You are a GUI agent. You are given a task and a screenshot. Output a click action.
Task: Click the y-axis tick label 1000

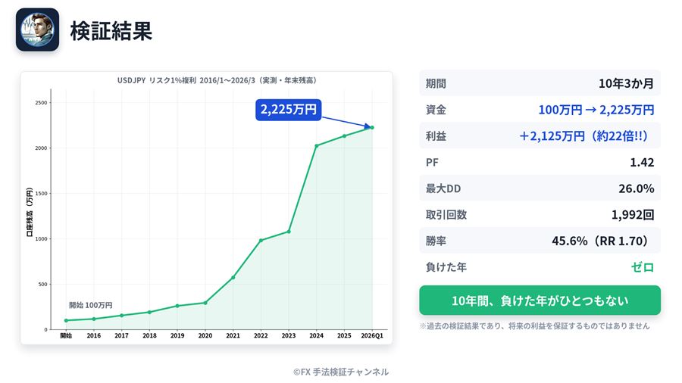[x=42, y=239]
